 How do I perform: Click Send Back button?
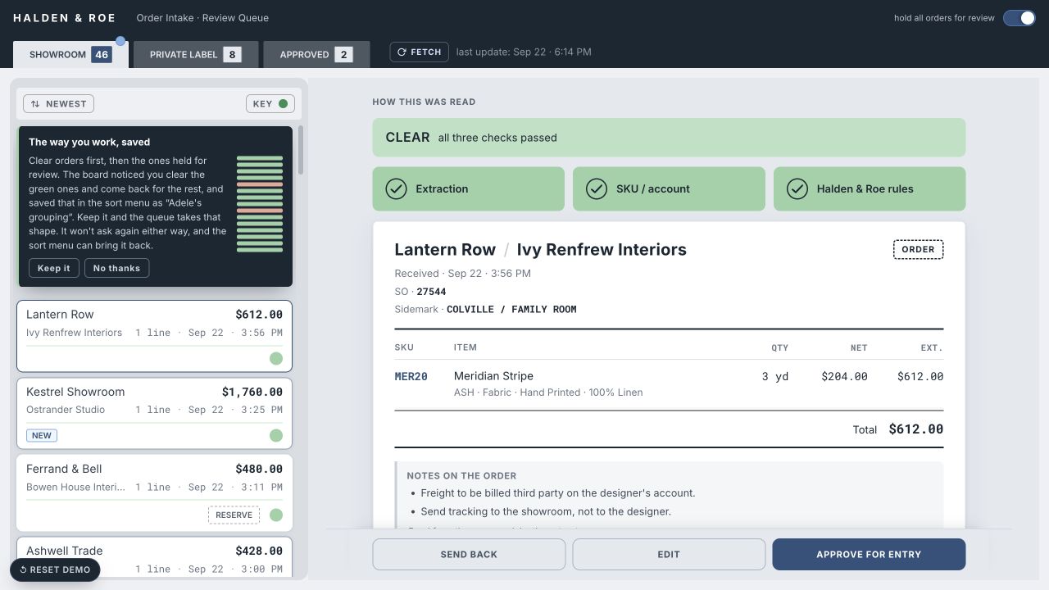point(469,554)
